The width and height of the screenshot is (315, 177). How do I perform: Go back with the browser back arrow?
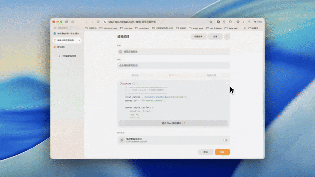(87, 22)
